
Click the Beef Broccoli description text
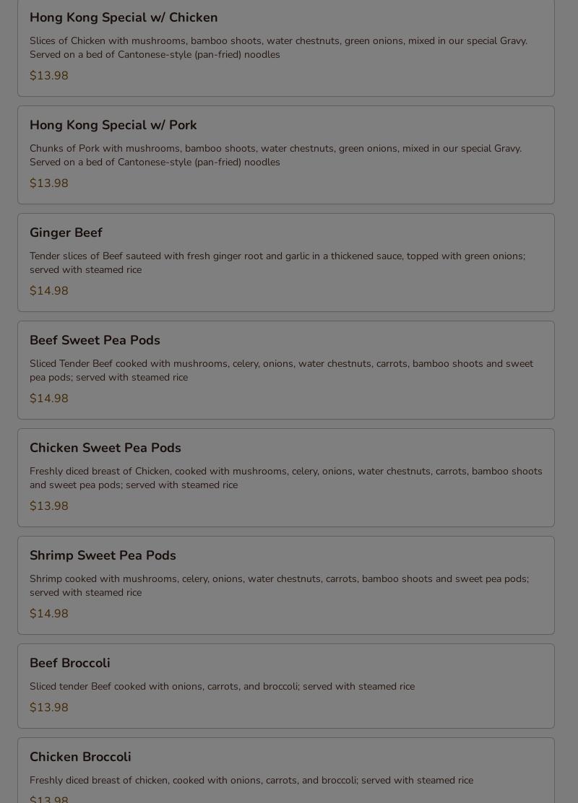222,686
